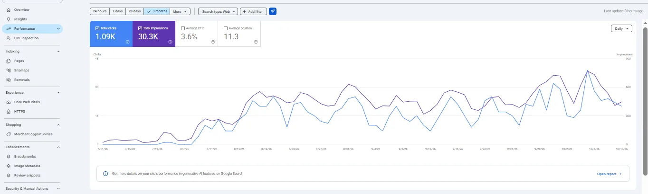Select the 24 hours date range
648x194 pixels.
pos(99,11)
